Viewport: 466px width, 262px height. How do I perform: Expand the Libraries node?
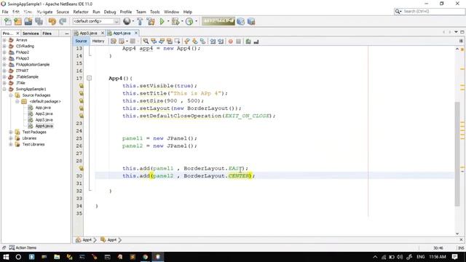pos(11,138)
